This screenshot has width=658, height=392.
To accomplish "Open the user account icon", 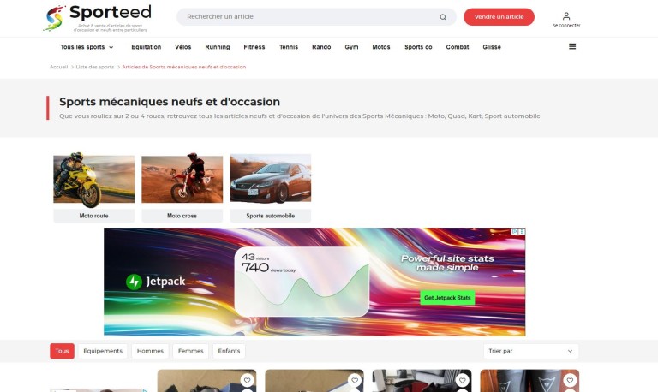I will click(x=566, y=16).
